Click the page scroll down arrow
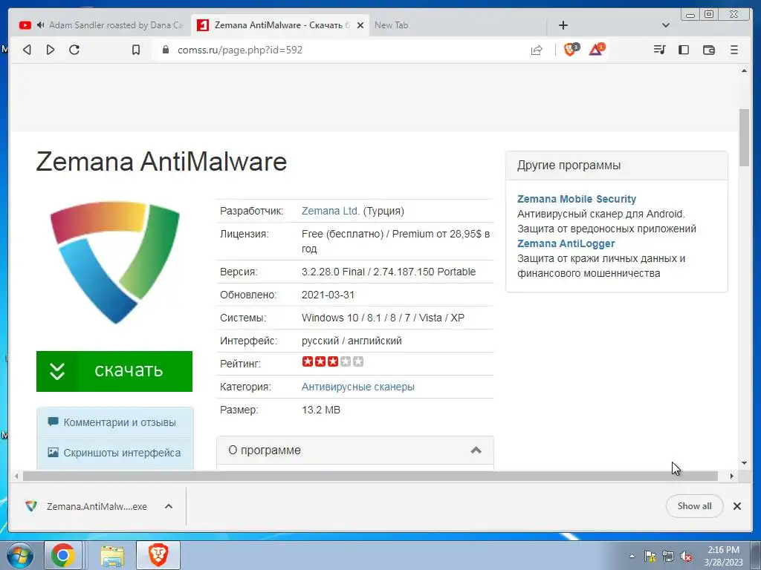761x570 pixels. 744,463
